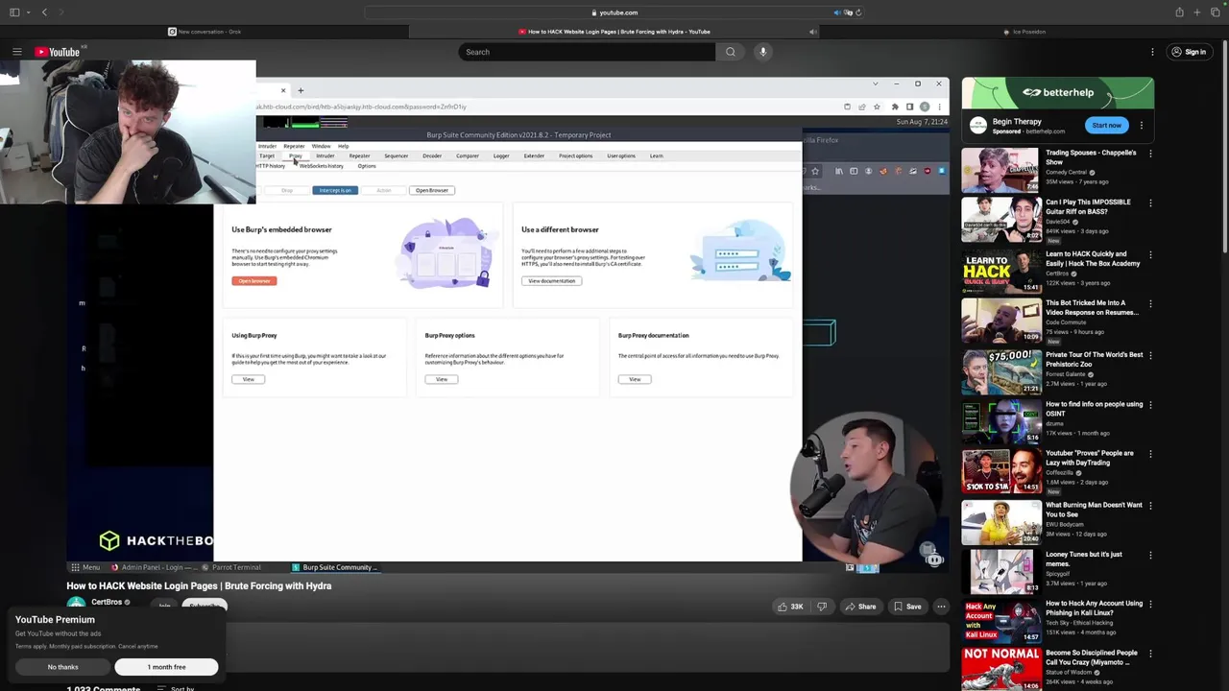Open the Help menu in Burp Suite
This screenshot has height=691, width=1229.
[343, 146]
